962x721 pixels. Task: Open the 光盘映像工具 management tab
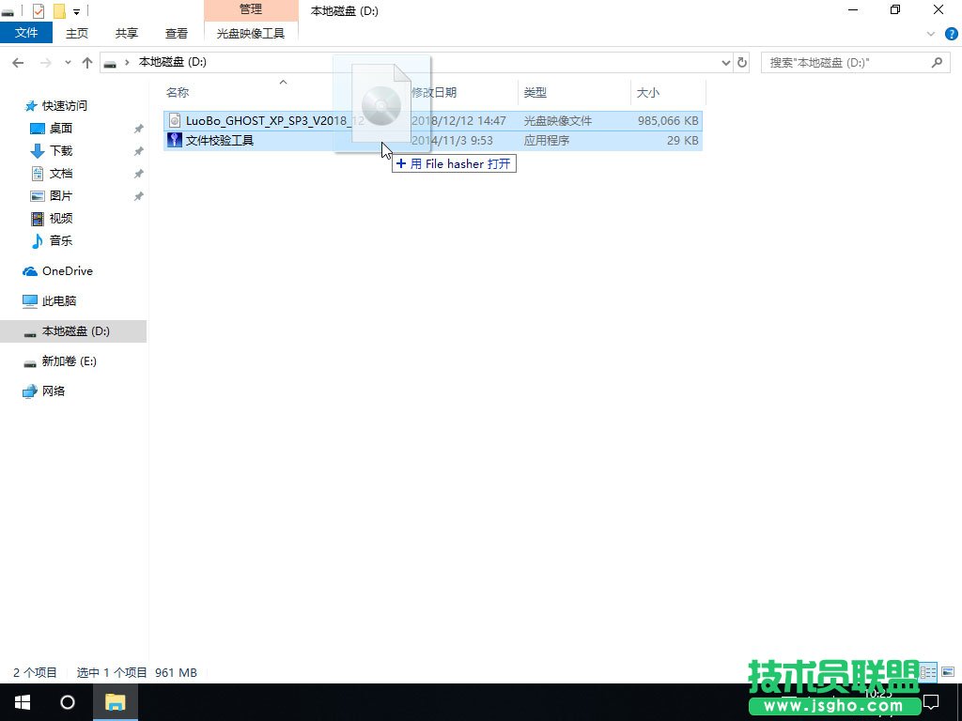click(251, 32)
